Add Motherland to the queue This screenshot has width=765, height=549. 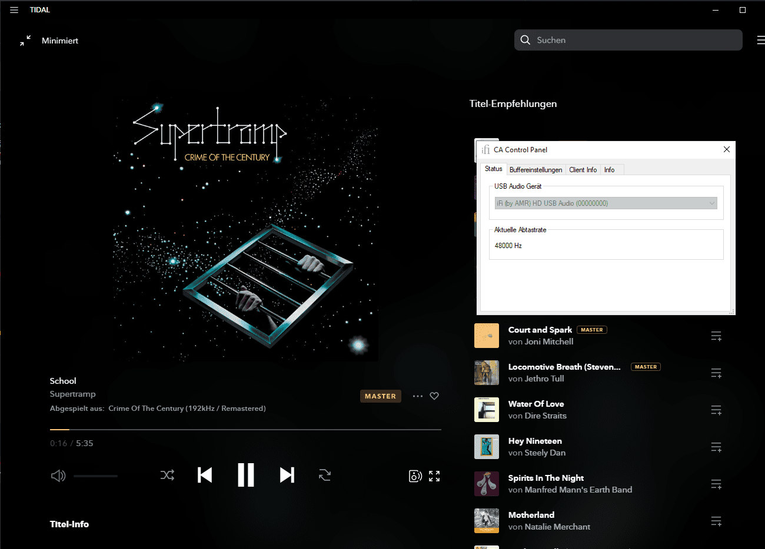(x=716, y=521)
